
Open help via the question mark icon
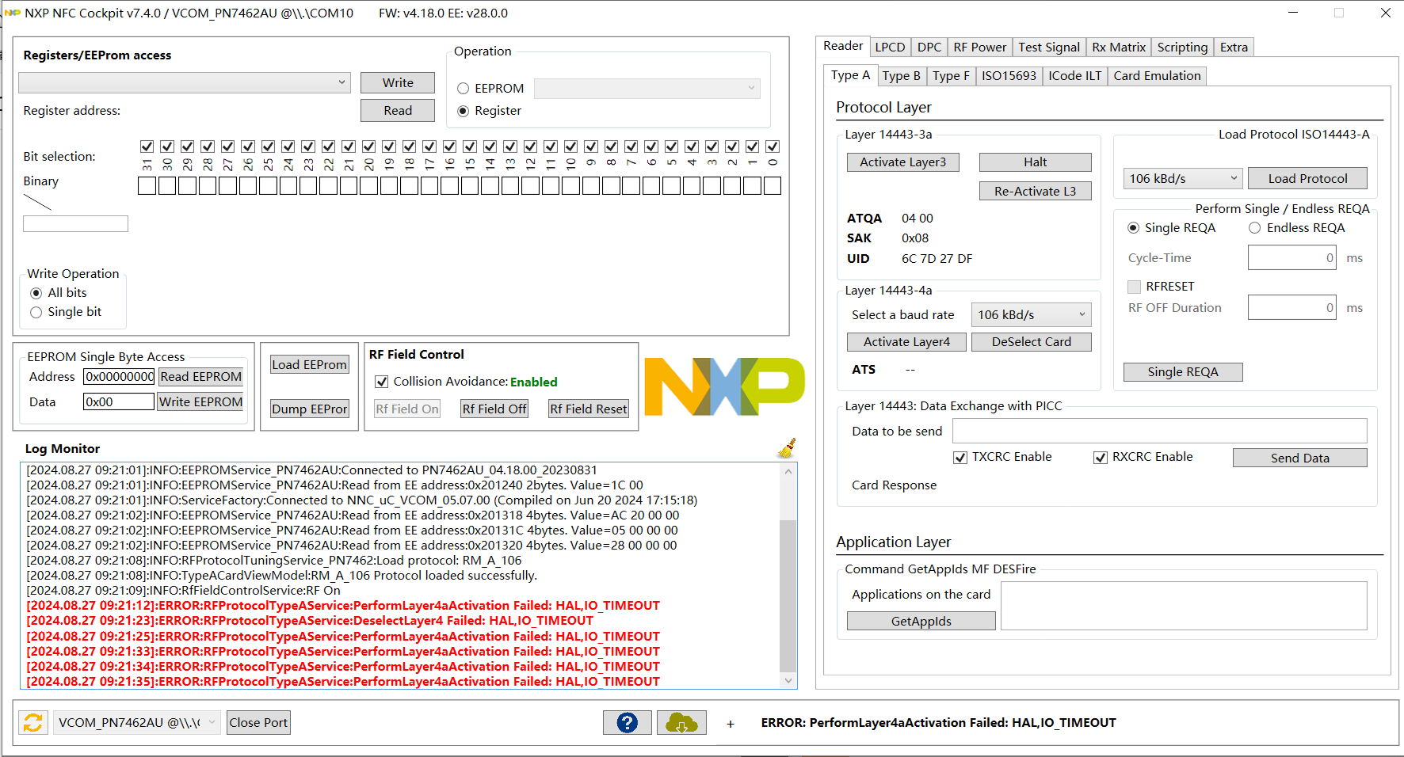pos(627,722)
